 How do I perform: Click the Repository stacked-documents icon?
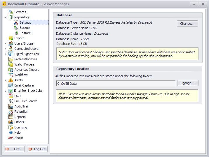pos(11,17)
